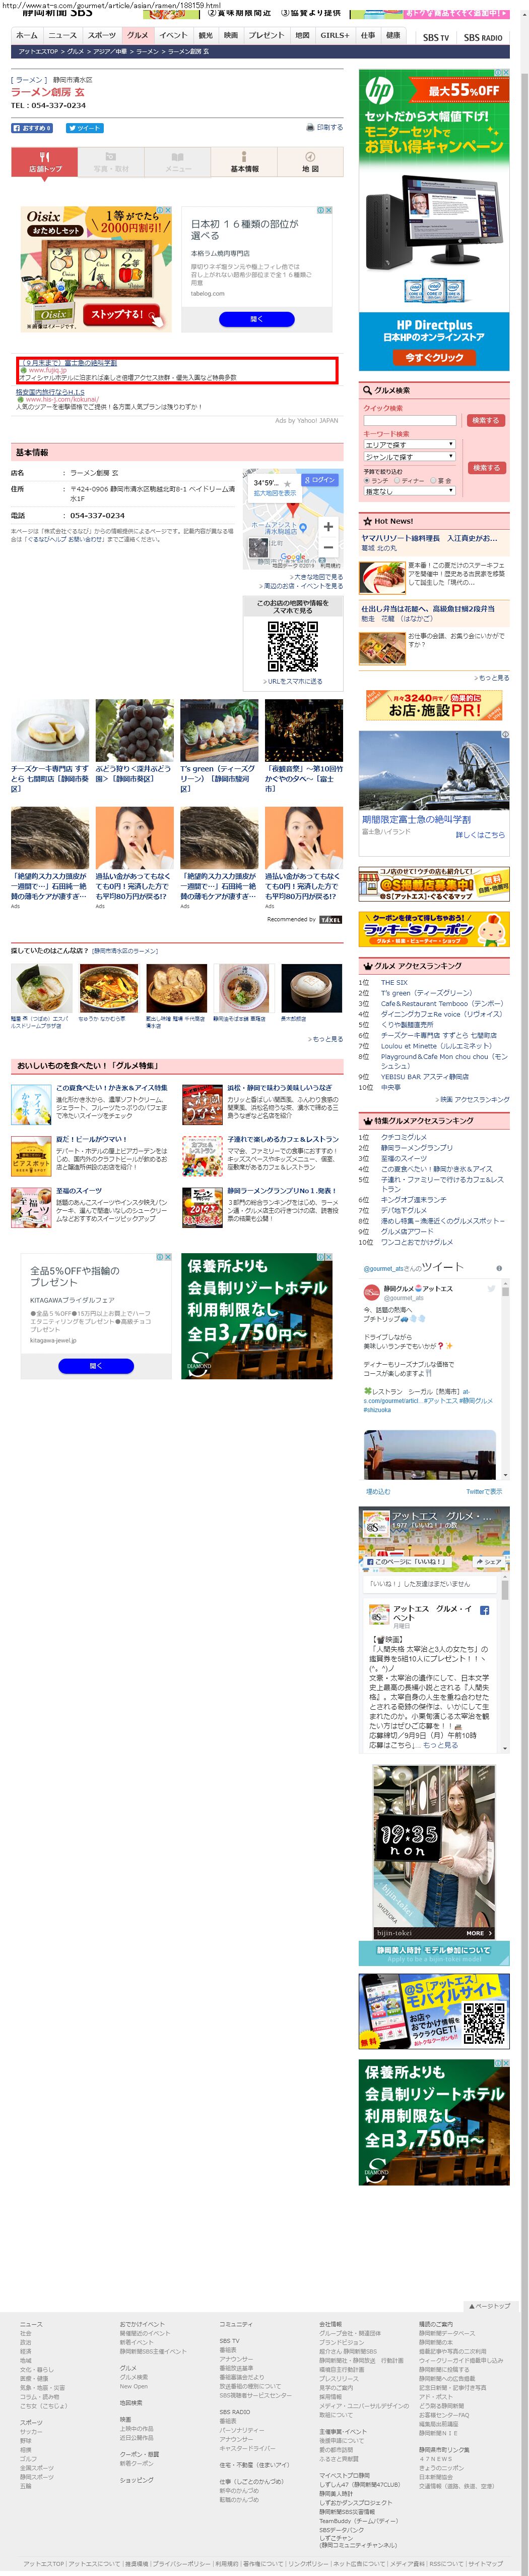Click the Facebook post's f icon
The width and height of the screenshot is (529, 2576).
[x=484, y=1610]
